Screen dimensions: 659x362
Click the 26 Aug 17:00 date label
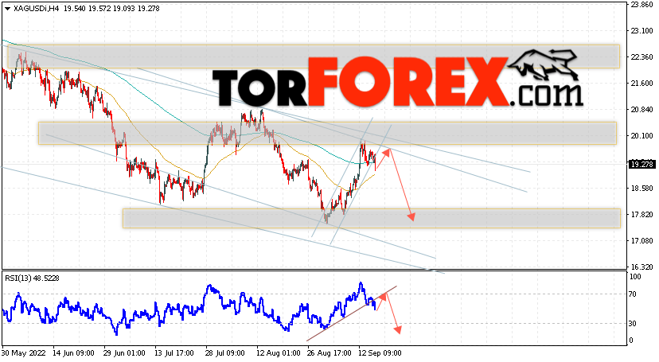tap(329, 353)
